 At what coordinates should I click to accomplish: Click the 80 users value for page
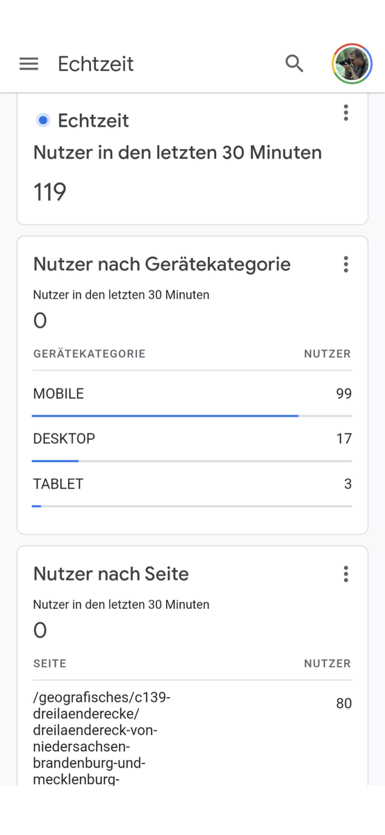(x=344, y=703)
